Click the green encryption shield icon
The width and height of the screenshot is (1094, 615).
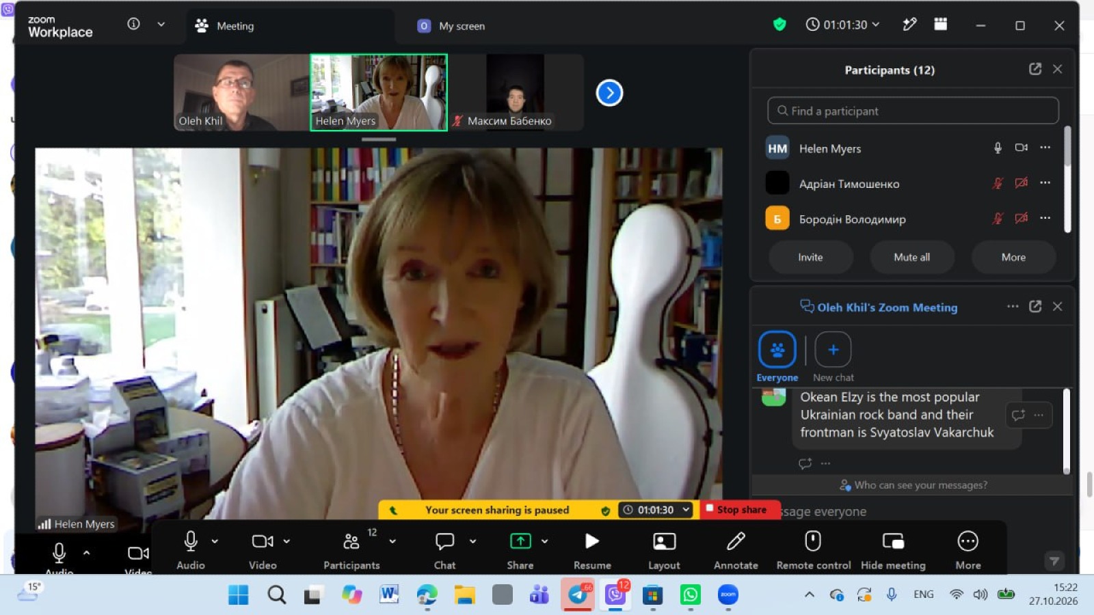pos(779,25)
